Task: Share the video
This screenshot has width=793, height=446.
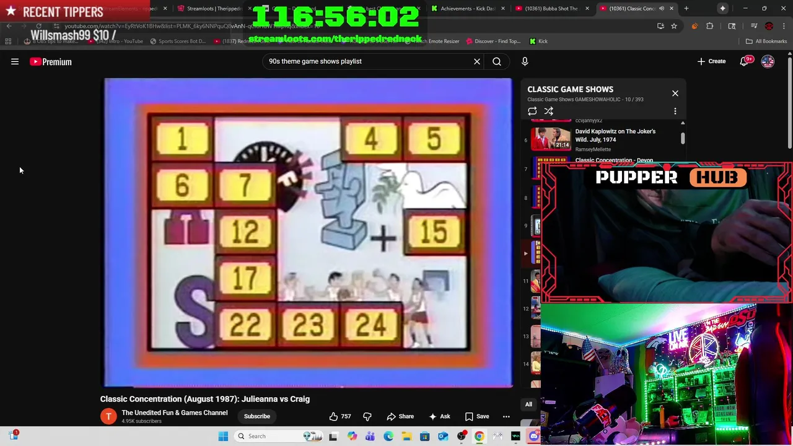Action: tap(400, 416)
